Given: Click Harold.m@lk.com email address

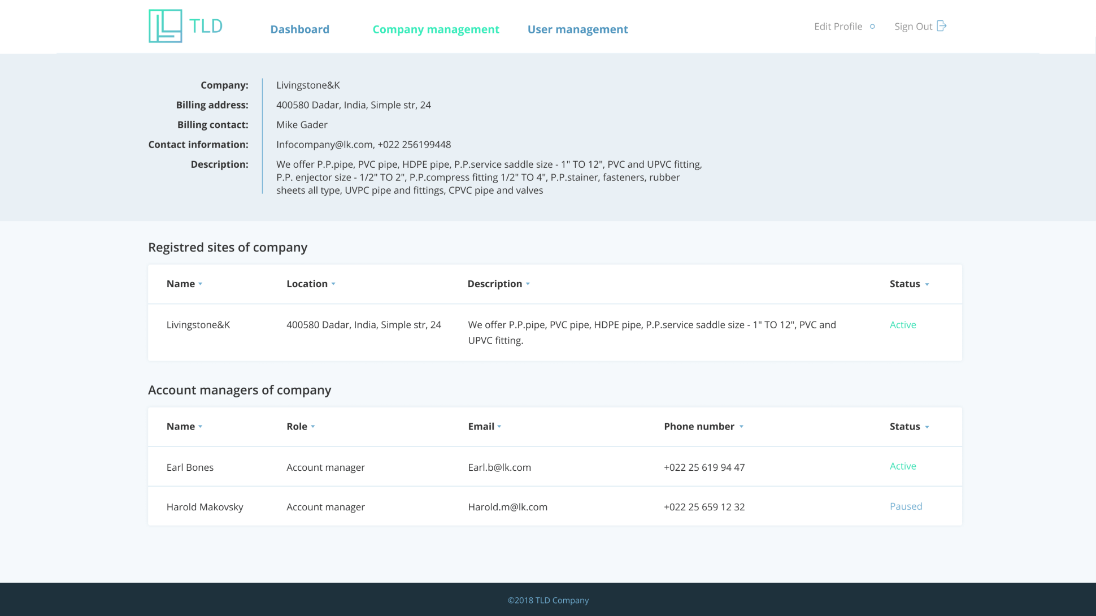Looking at the screenshot, I should click(507, 507).
